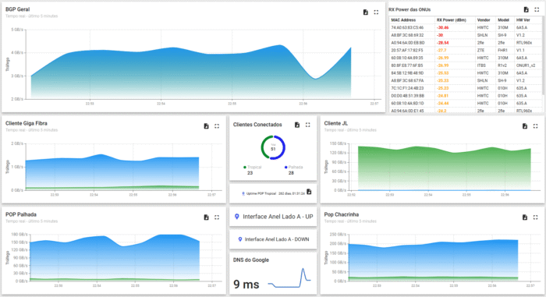Screen dimensions: 546x297
Task: Export the Clientes Conectados widget
Action: (x=297, y=125)
